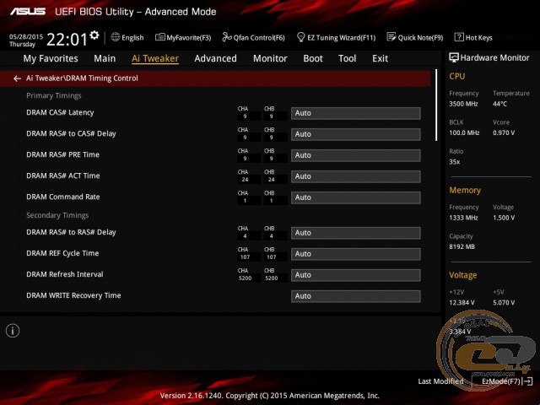Open DRAM Refresh Interval Auto field
The width and height of the screenshot is (540, 405).
356,275
